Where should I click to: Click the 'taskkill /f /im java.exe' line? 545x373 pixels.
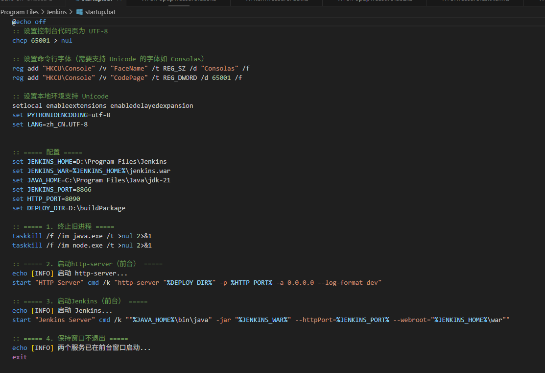pyautogui.click(x=82, y=236)
